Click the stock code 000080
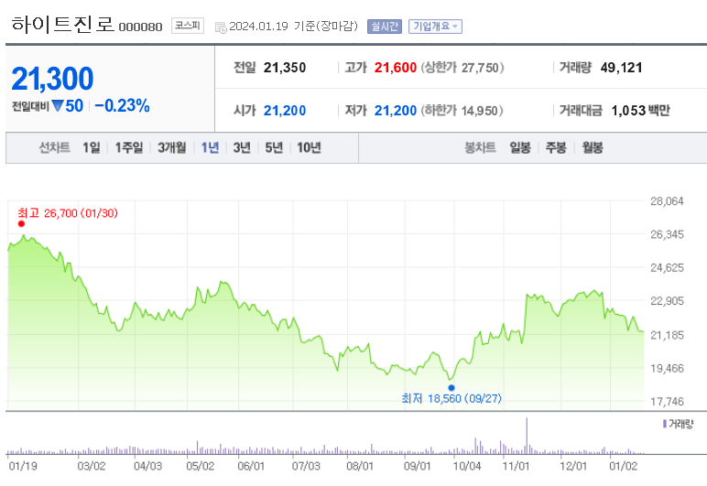Screen dimensions: 707x486 click(140, 27)
